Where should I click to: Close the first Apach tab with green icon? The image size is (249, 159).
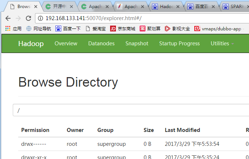tap(107, 7)
